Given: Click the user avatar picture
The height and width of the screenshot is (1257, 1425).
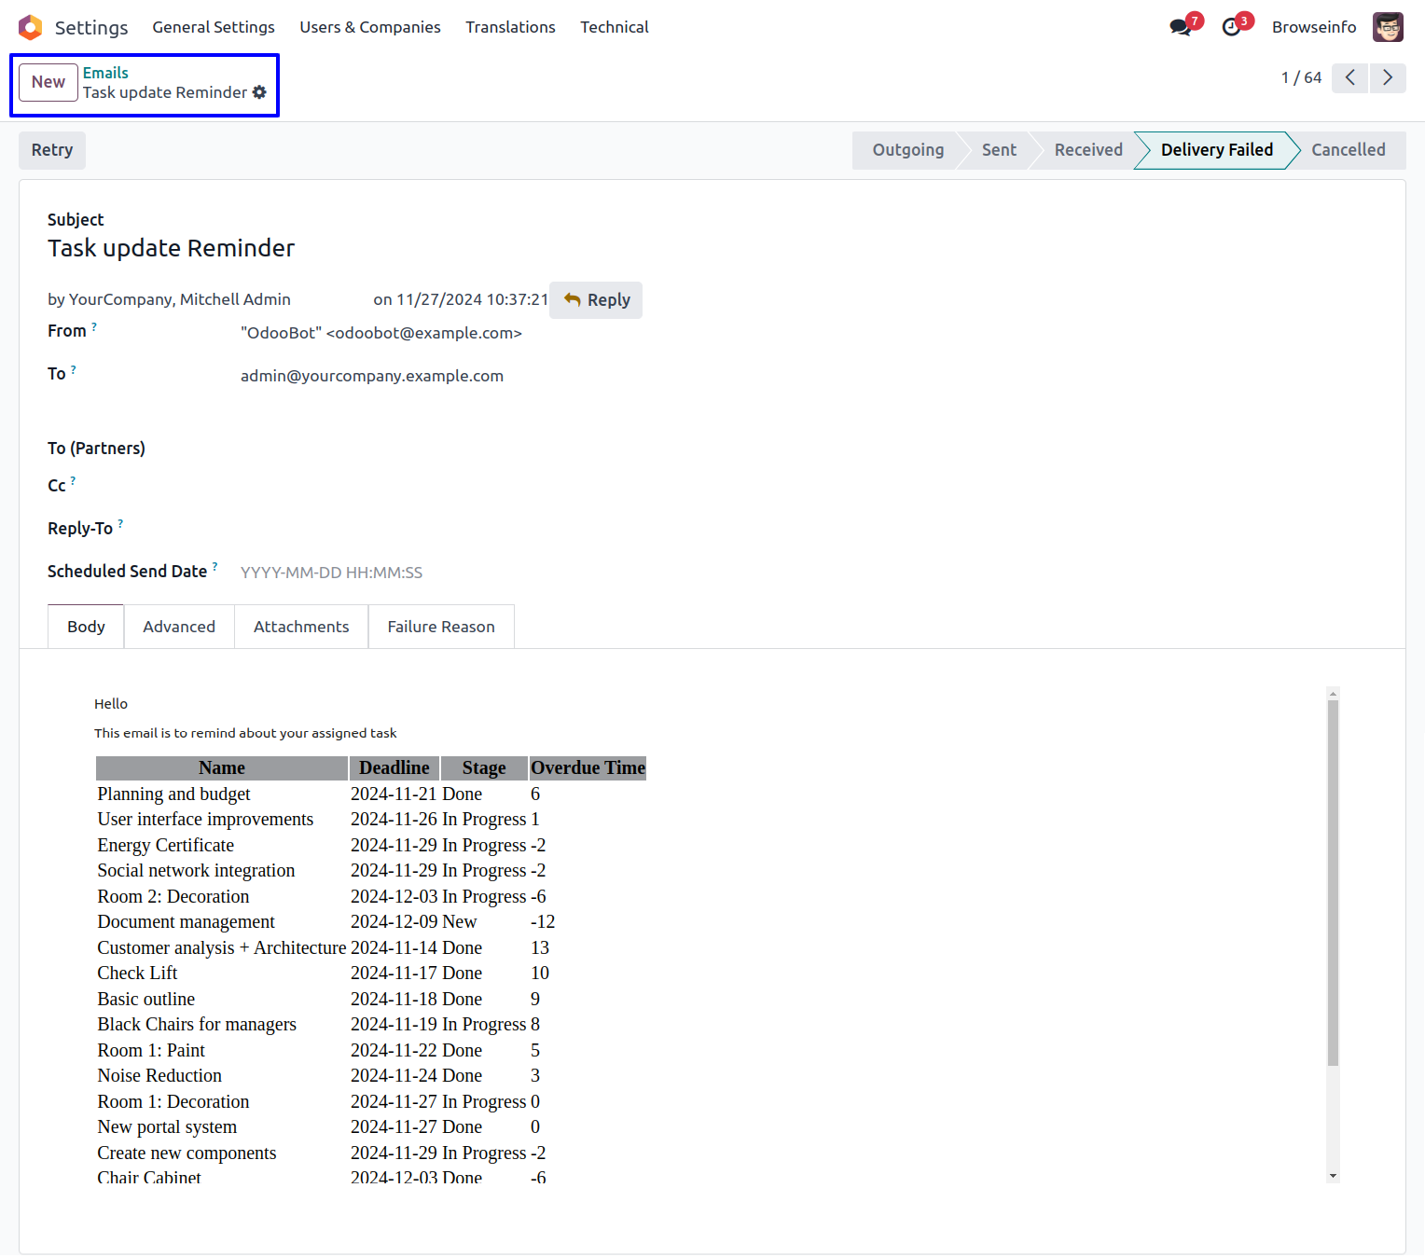Looking at the screenshot, I should [x=1388, y=27].
